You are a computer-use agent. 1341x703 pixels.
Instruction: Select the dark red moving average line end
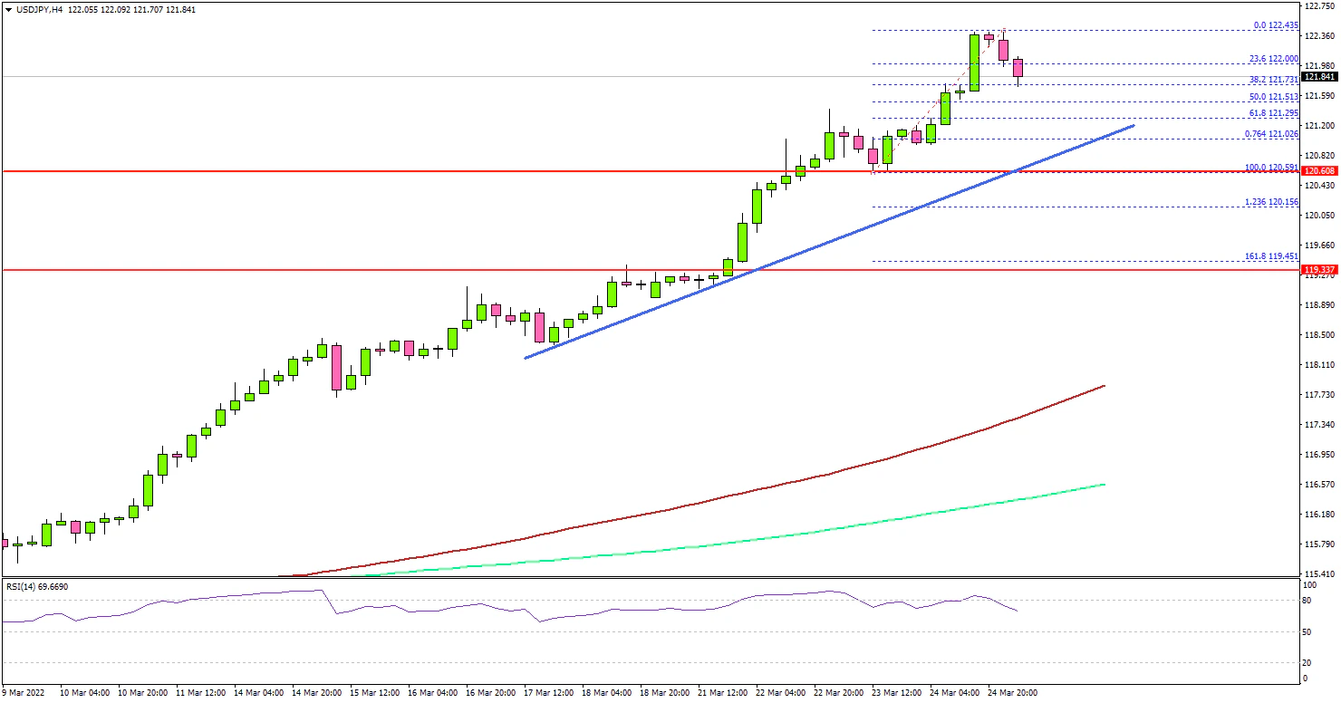pyautogui.click(x=1103, y=387)
